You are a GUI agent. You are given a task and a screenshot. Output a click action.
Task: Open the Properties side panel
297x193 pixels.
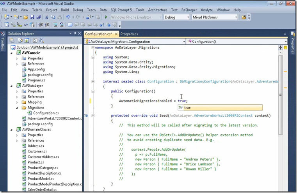pos(293,43)
